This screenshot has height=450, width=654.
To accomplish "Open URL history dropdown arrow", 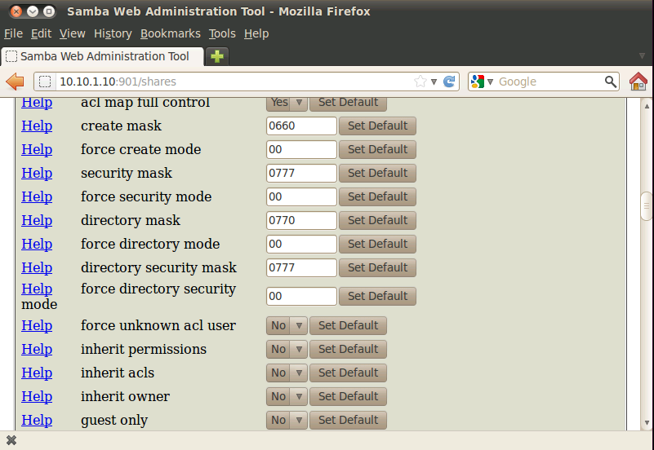I will coord(434,82).
